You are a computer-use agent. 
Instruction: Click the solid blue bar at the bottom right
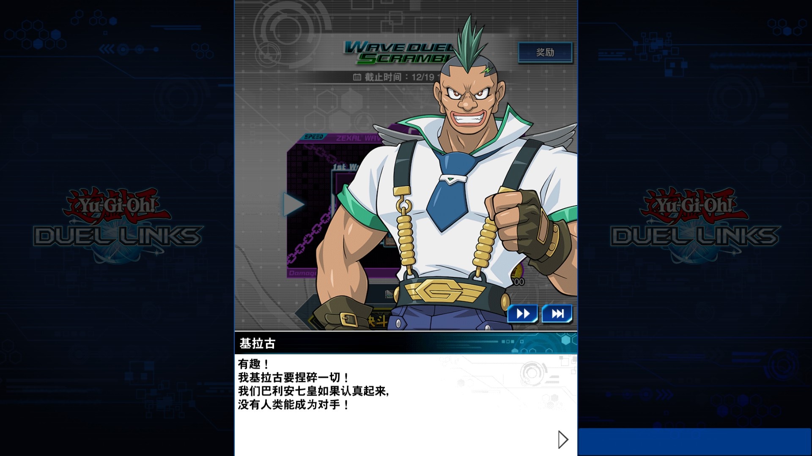pyautogui.click(x=694, y=442)
